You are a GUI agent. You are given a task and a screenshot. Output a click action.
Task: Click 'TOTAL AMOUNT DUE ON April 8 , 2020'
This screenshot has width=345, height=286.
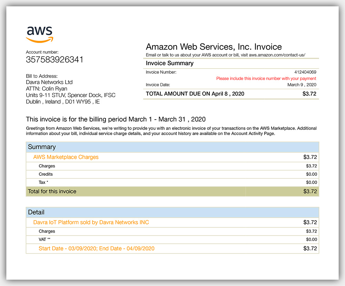point(195,94)
